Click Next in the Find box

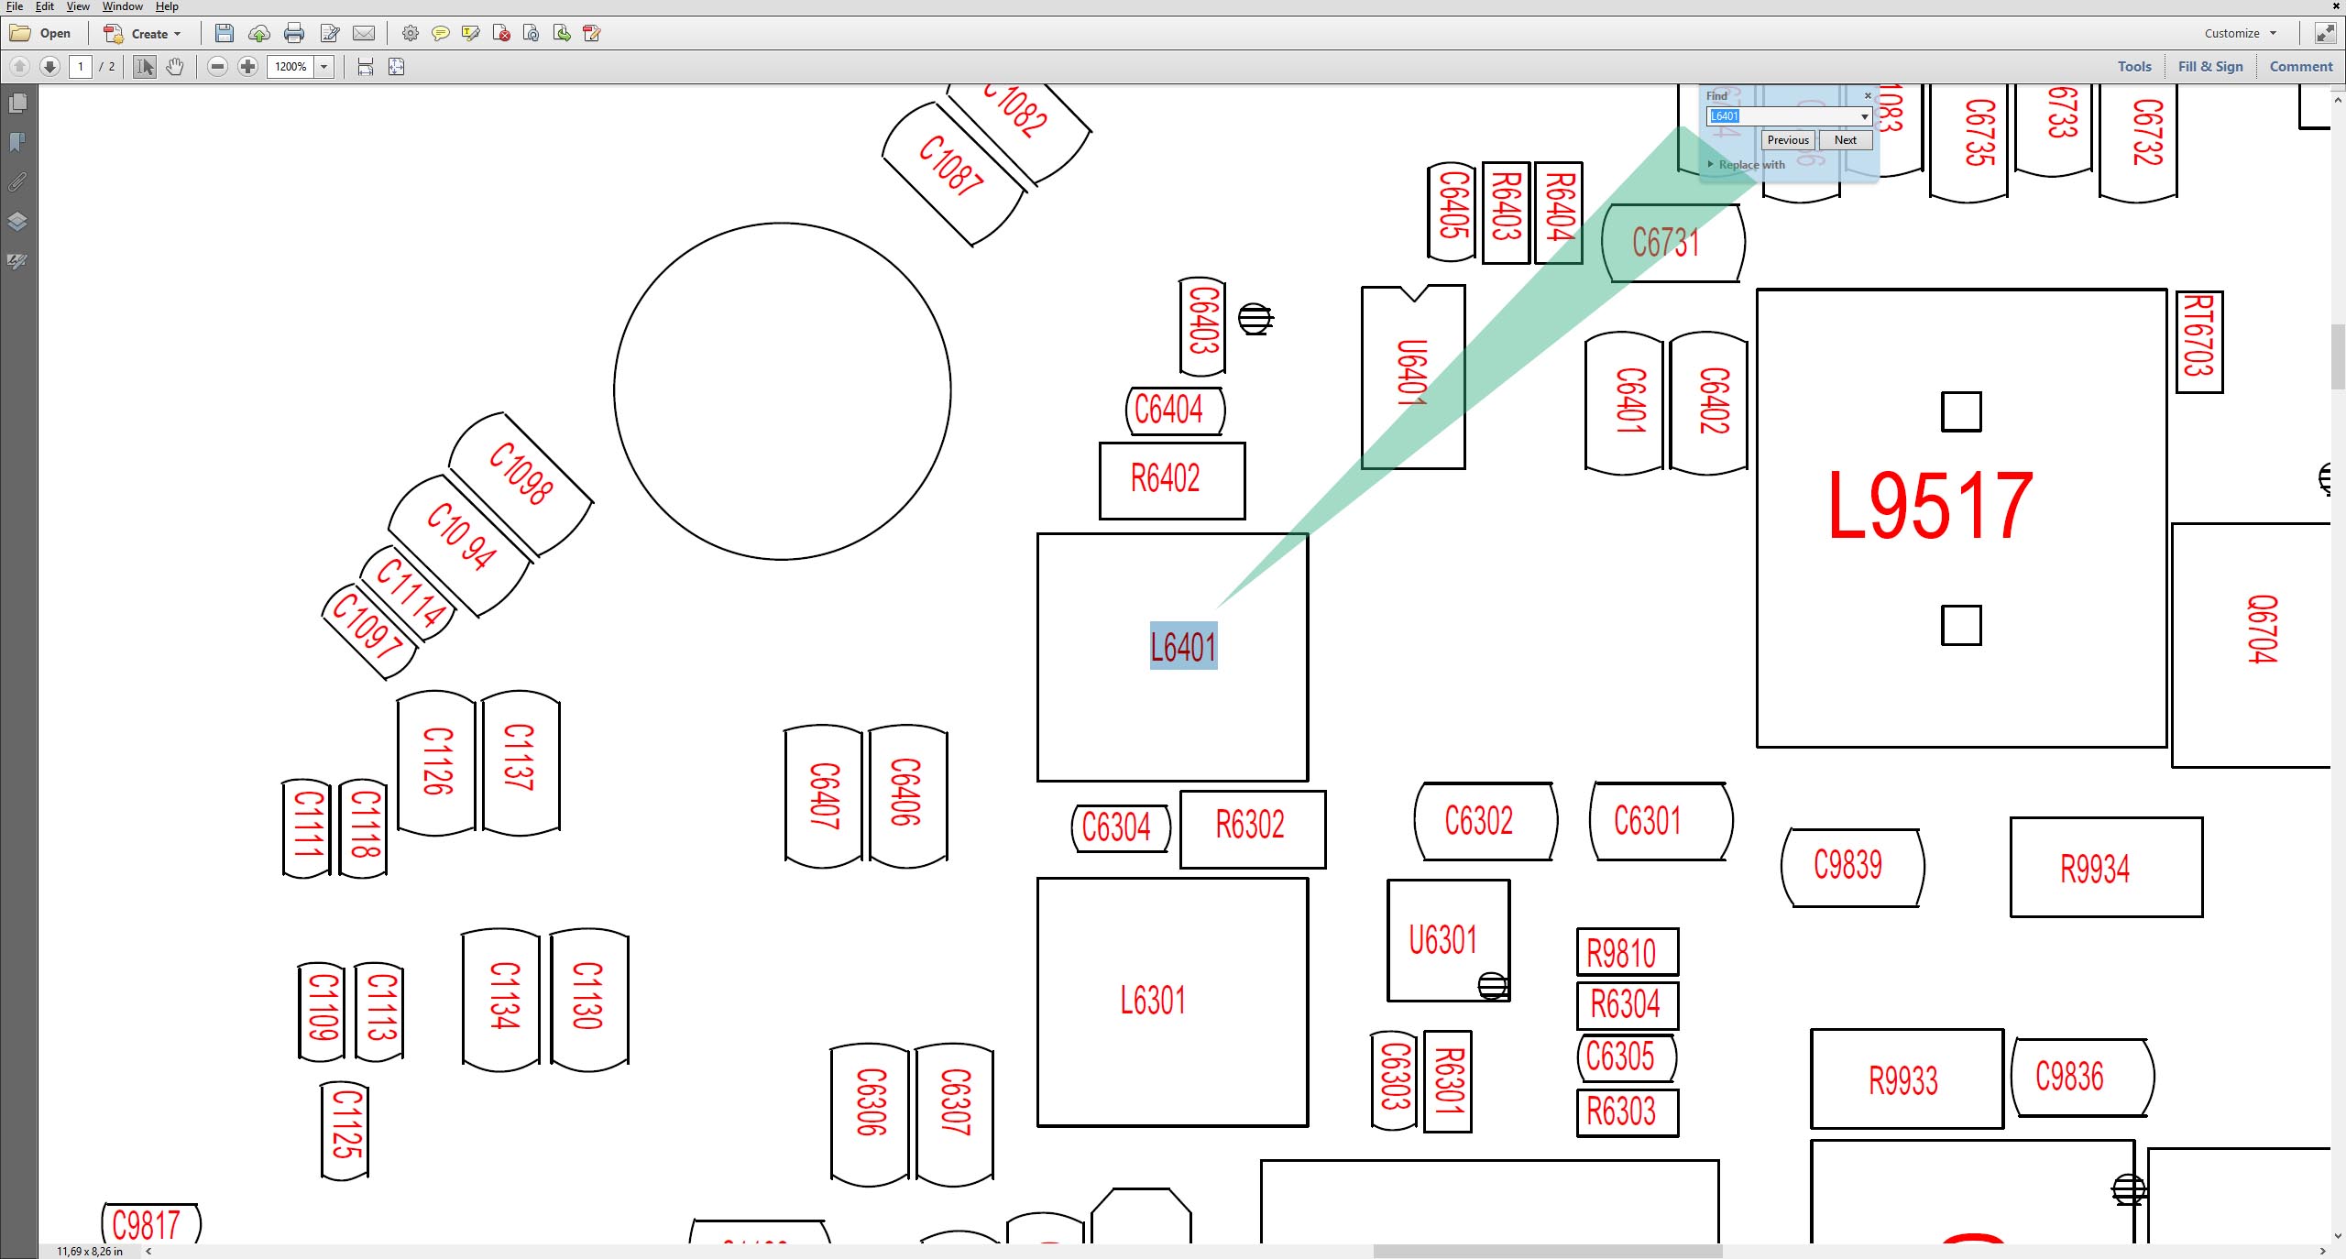1846,140
